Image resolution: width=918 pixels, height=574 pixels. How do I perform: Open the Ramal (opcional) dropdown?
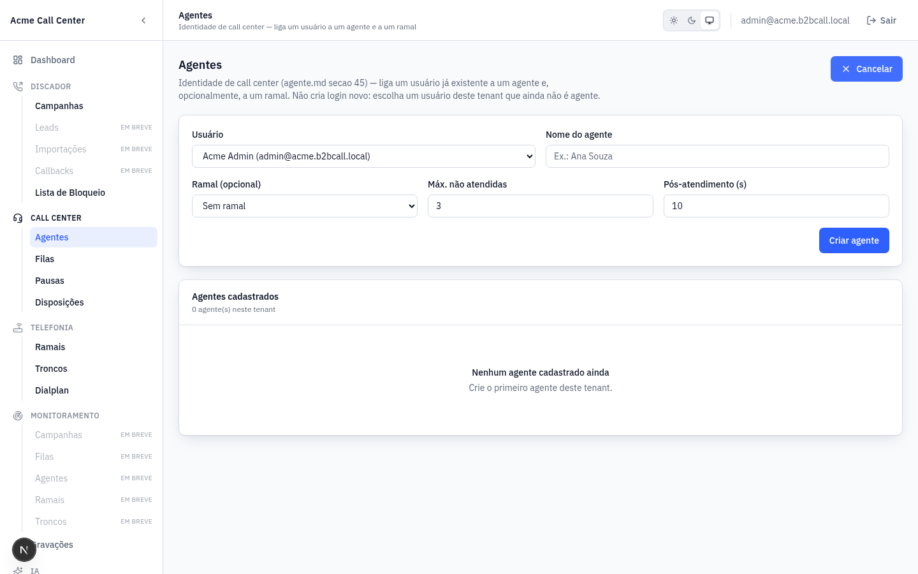pyautogui.click(x=305, y=206)
